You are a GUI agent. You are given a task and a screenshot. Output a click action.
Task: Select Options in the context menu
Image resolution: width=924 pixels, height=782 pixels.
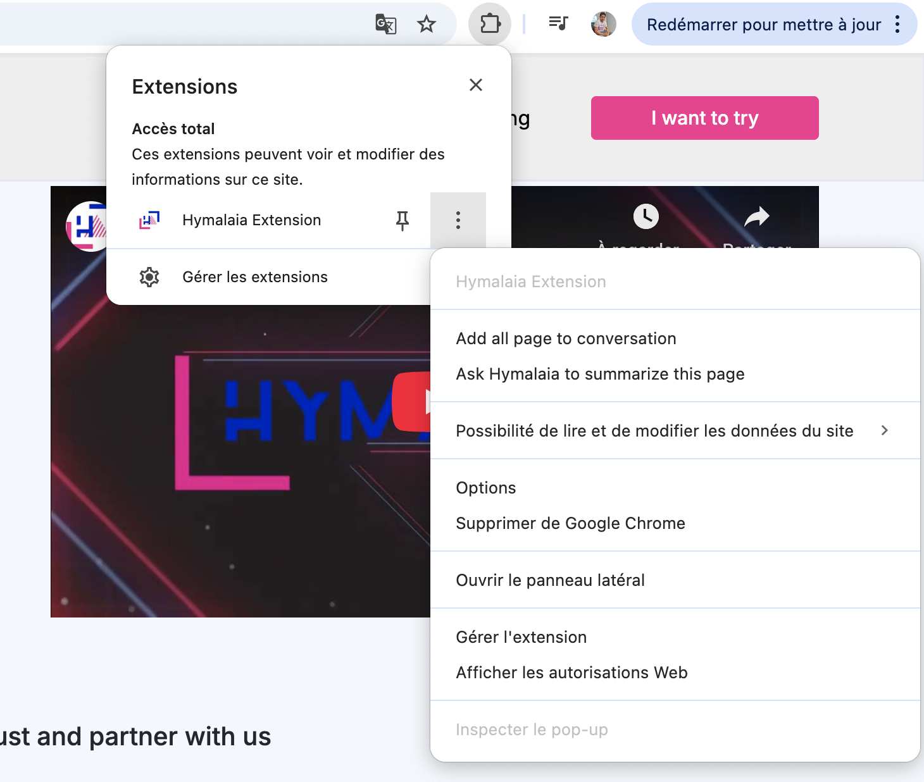click(x=675, y=488)
